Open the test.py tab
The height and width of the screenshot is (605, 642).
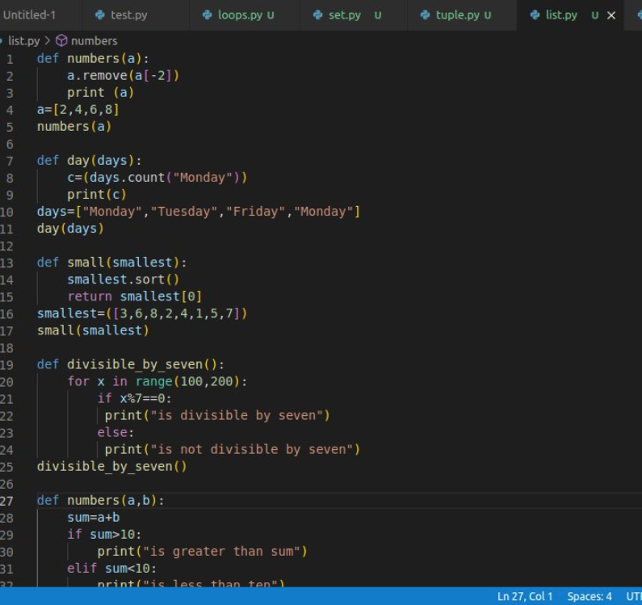point(128,15)
